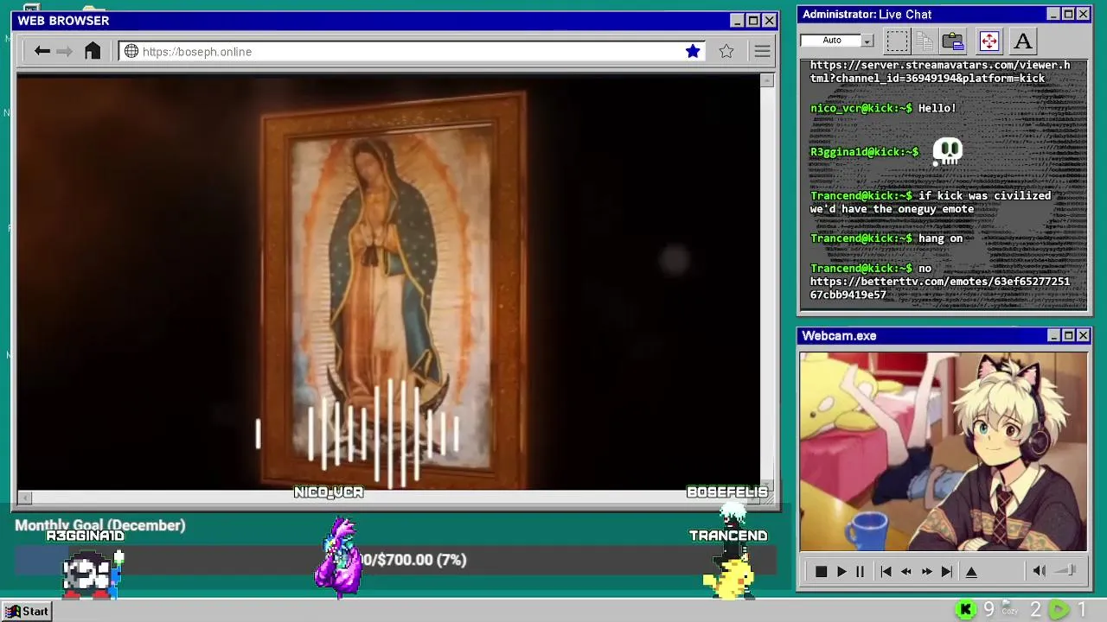Open the browser home page icon
This screenshot has height=622, width=1107.
(x=93, y=51)
